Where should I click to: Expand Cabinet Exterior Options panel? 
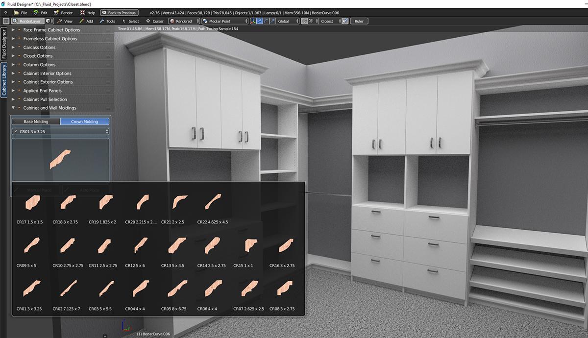pos(61,82)
